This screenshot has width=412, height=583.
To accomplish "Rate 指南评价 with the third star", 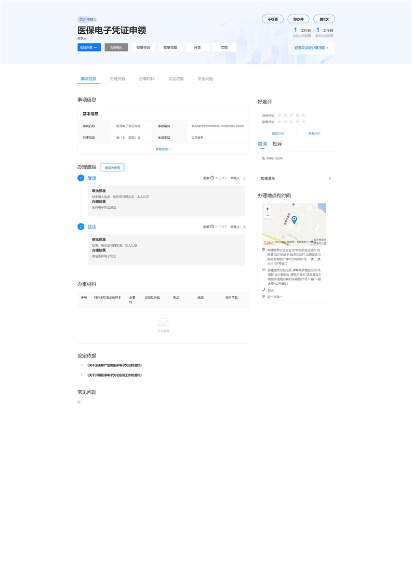I will (x=291, y=122).
